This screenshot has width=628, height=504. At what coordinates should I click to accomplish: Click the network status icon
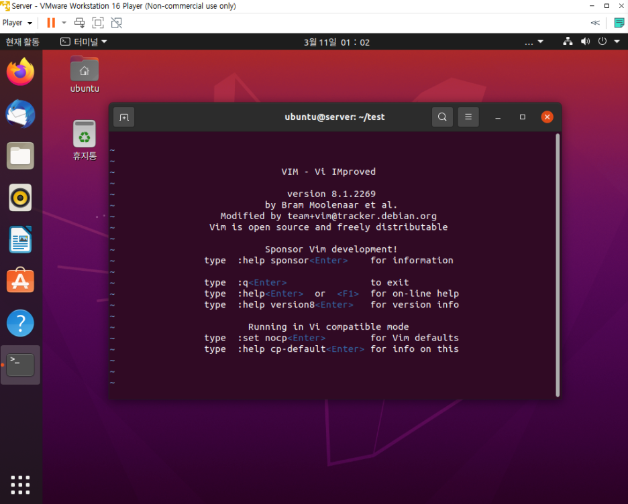click(568, 41)
